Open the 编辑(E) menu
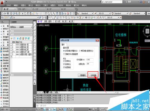Viewport: 150px width, 111px height. [16, 5]
